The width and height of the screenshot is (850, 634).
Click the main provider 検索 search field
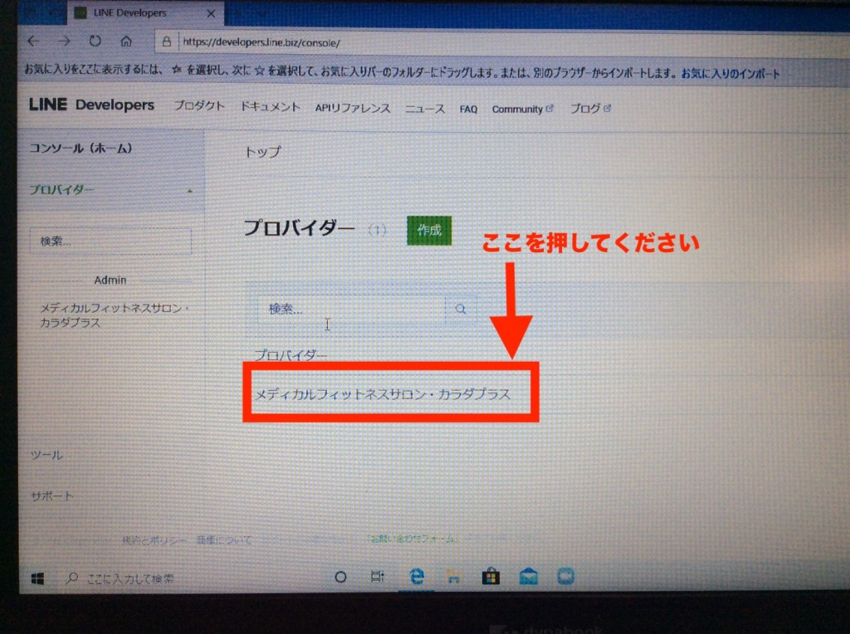[351, 309]
